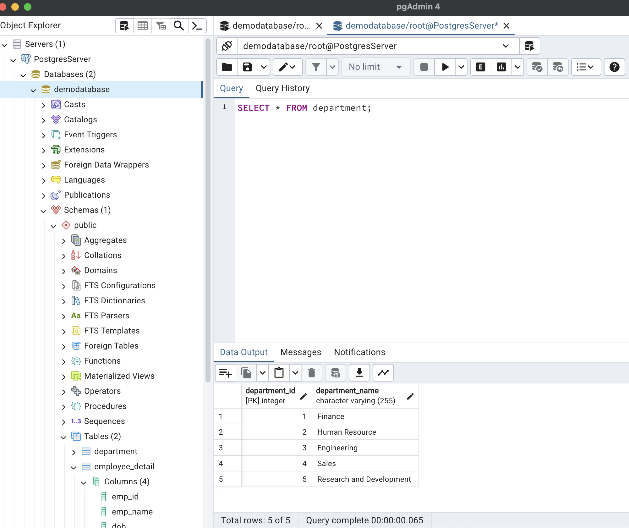Select the Materialized Views tree item
This screenshot has width=629, height=528.
(x=119, y=376)
